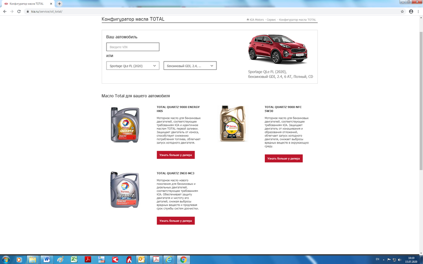
Task: Open File Explorer from the taskbar
Action: [x=32, y=260]
